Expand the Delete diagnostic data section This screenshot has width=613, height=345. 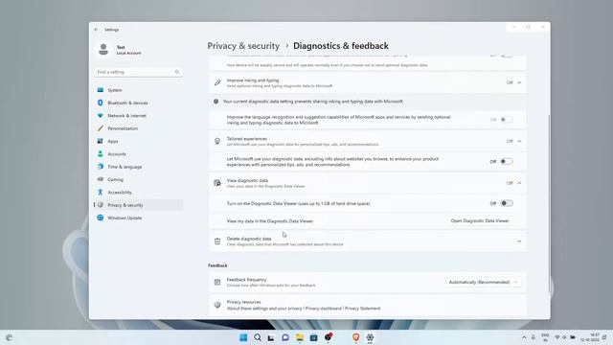coord(519,241)
